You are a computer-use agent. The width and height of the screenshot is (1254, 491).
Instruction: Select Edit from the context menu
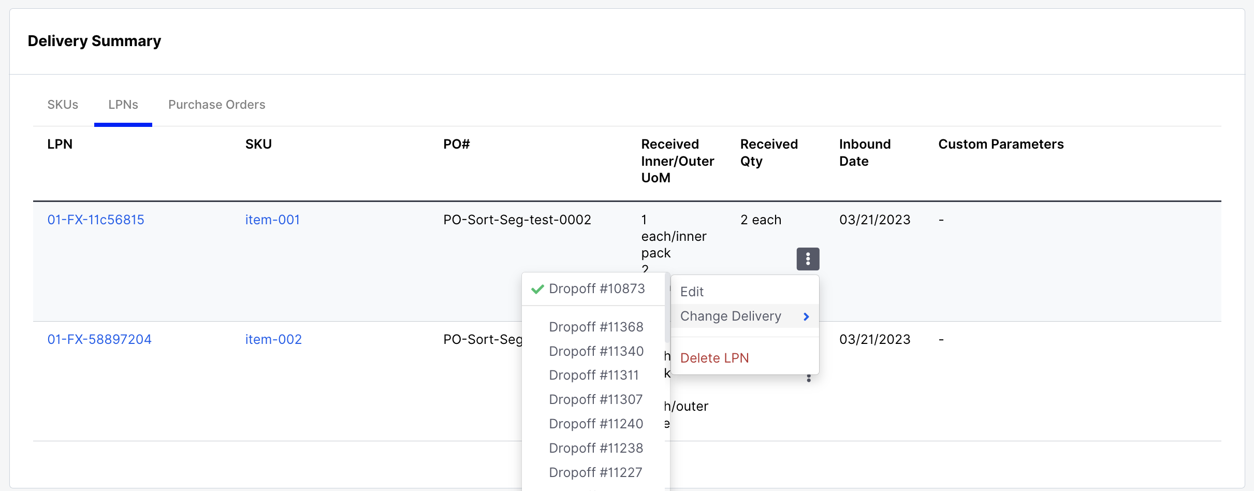pos(692,292)
